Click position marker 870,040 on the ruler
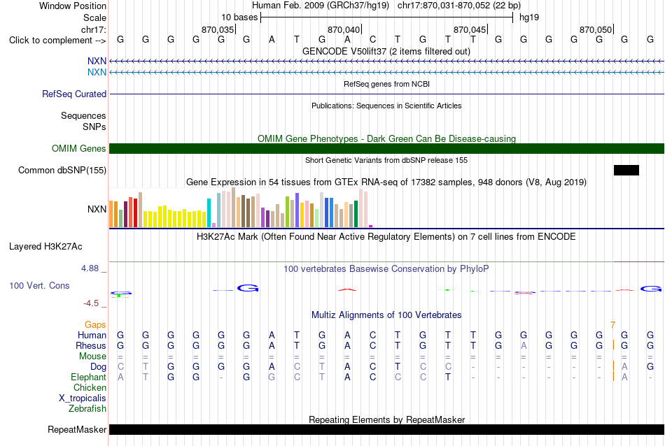Screen dimensions: 665x446 (x=344, y=29)
